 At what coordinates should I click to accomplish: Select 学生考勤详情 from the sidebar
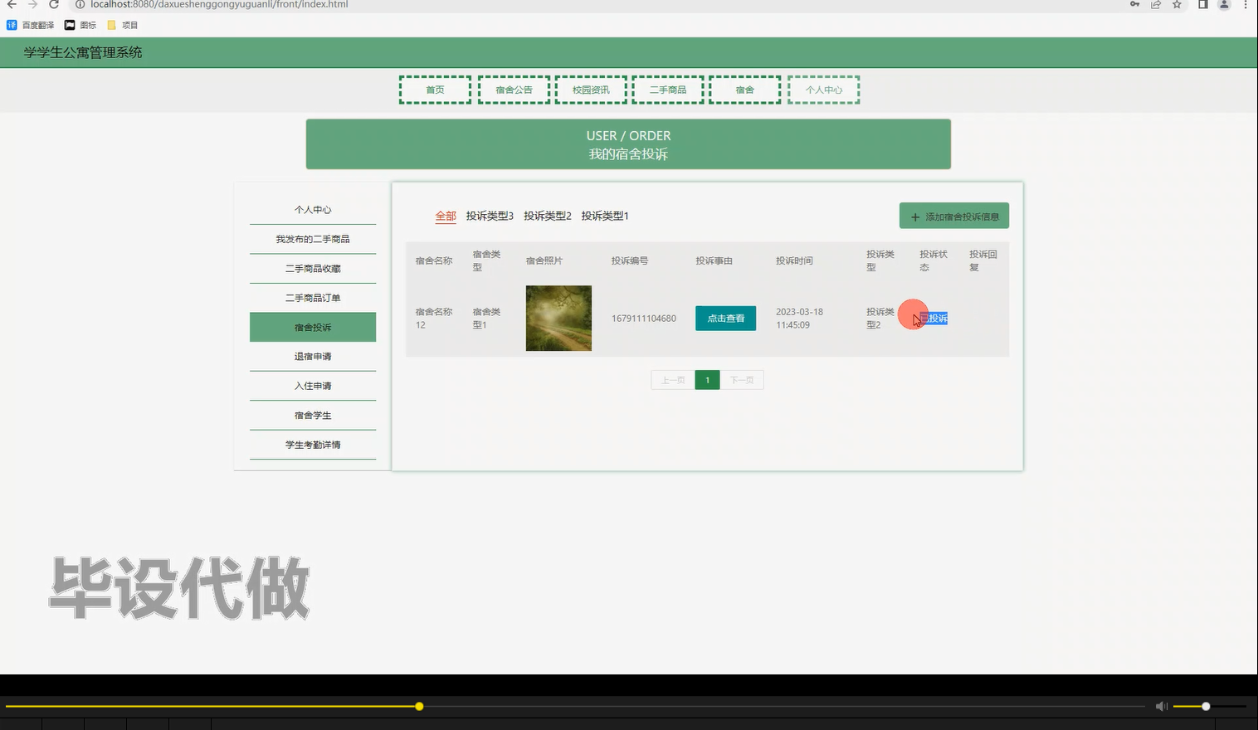(x=312, y=444)
